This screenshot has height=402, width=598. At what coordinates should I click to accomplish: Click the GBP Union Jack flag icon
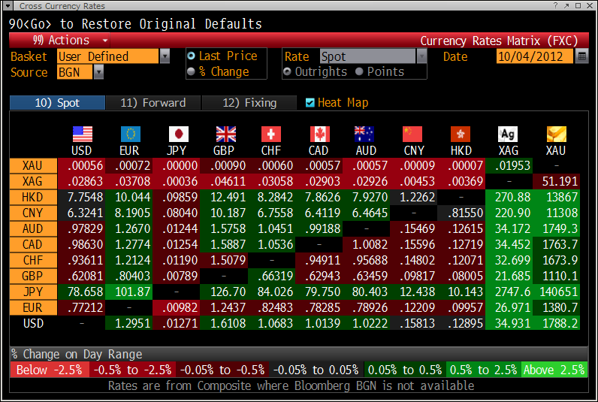coord(225,134)
